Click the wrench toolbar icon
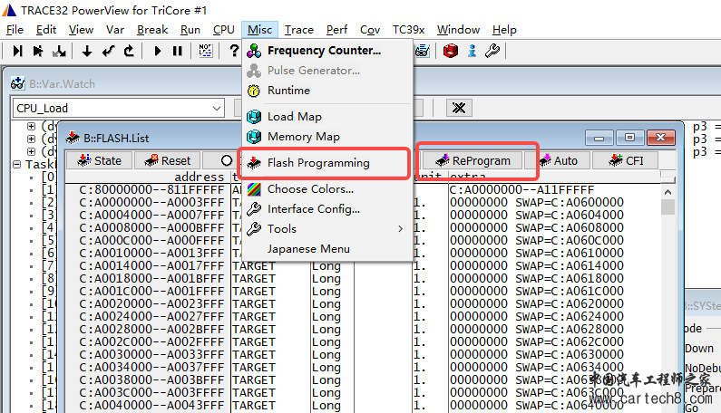721x413 pixels. 492,51
